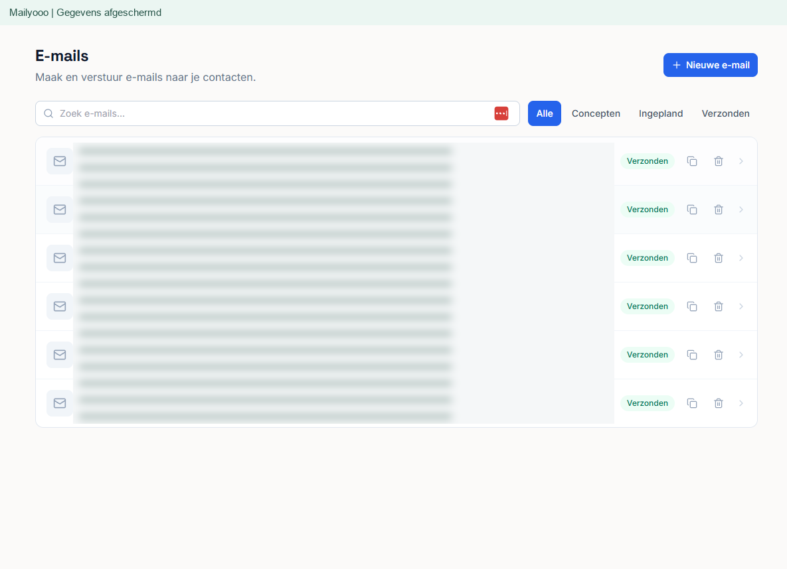Click the envelope icon of the sixth email
The height and width of the screenshot is (569, 787).
(x=60, y=403)
